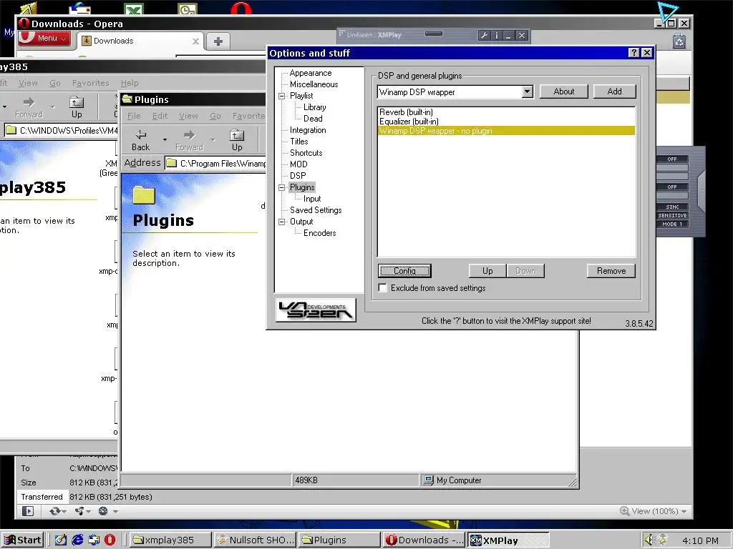Open the Edit menu in Plugins window
Screen dimensions: 733x549
[160, 116]
